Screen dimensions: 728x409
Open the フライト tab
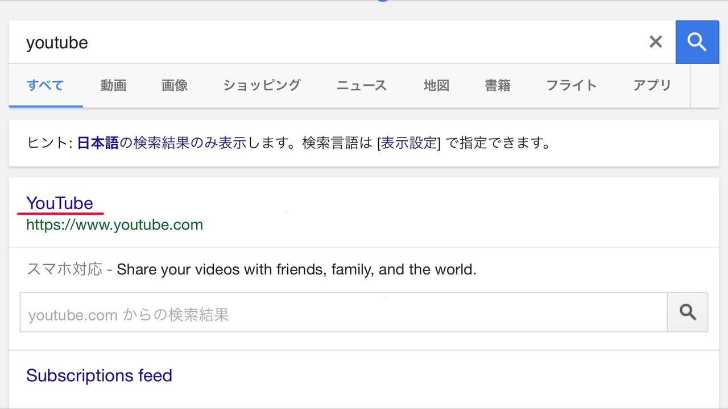point(571,85)
